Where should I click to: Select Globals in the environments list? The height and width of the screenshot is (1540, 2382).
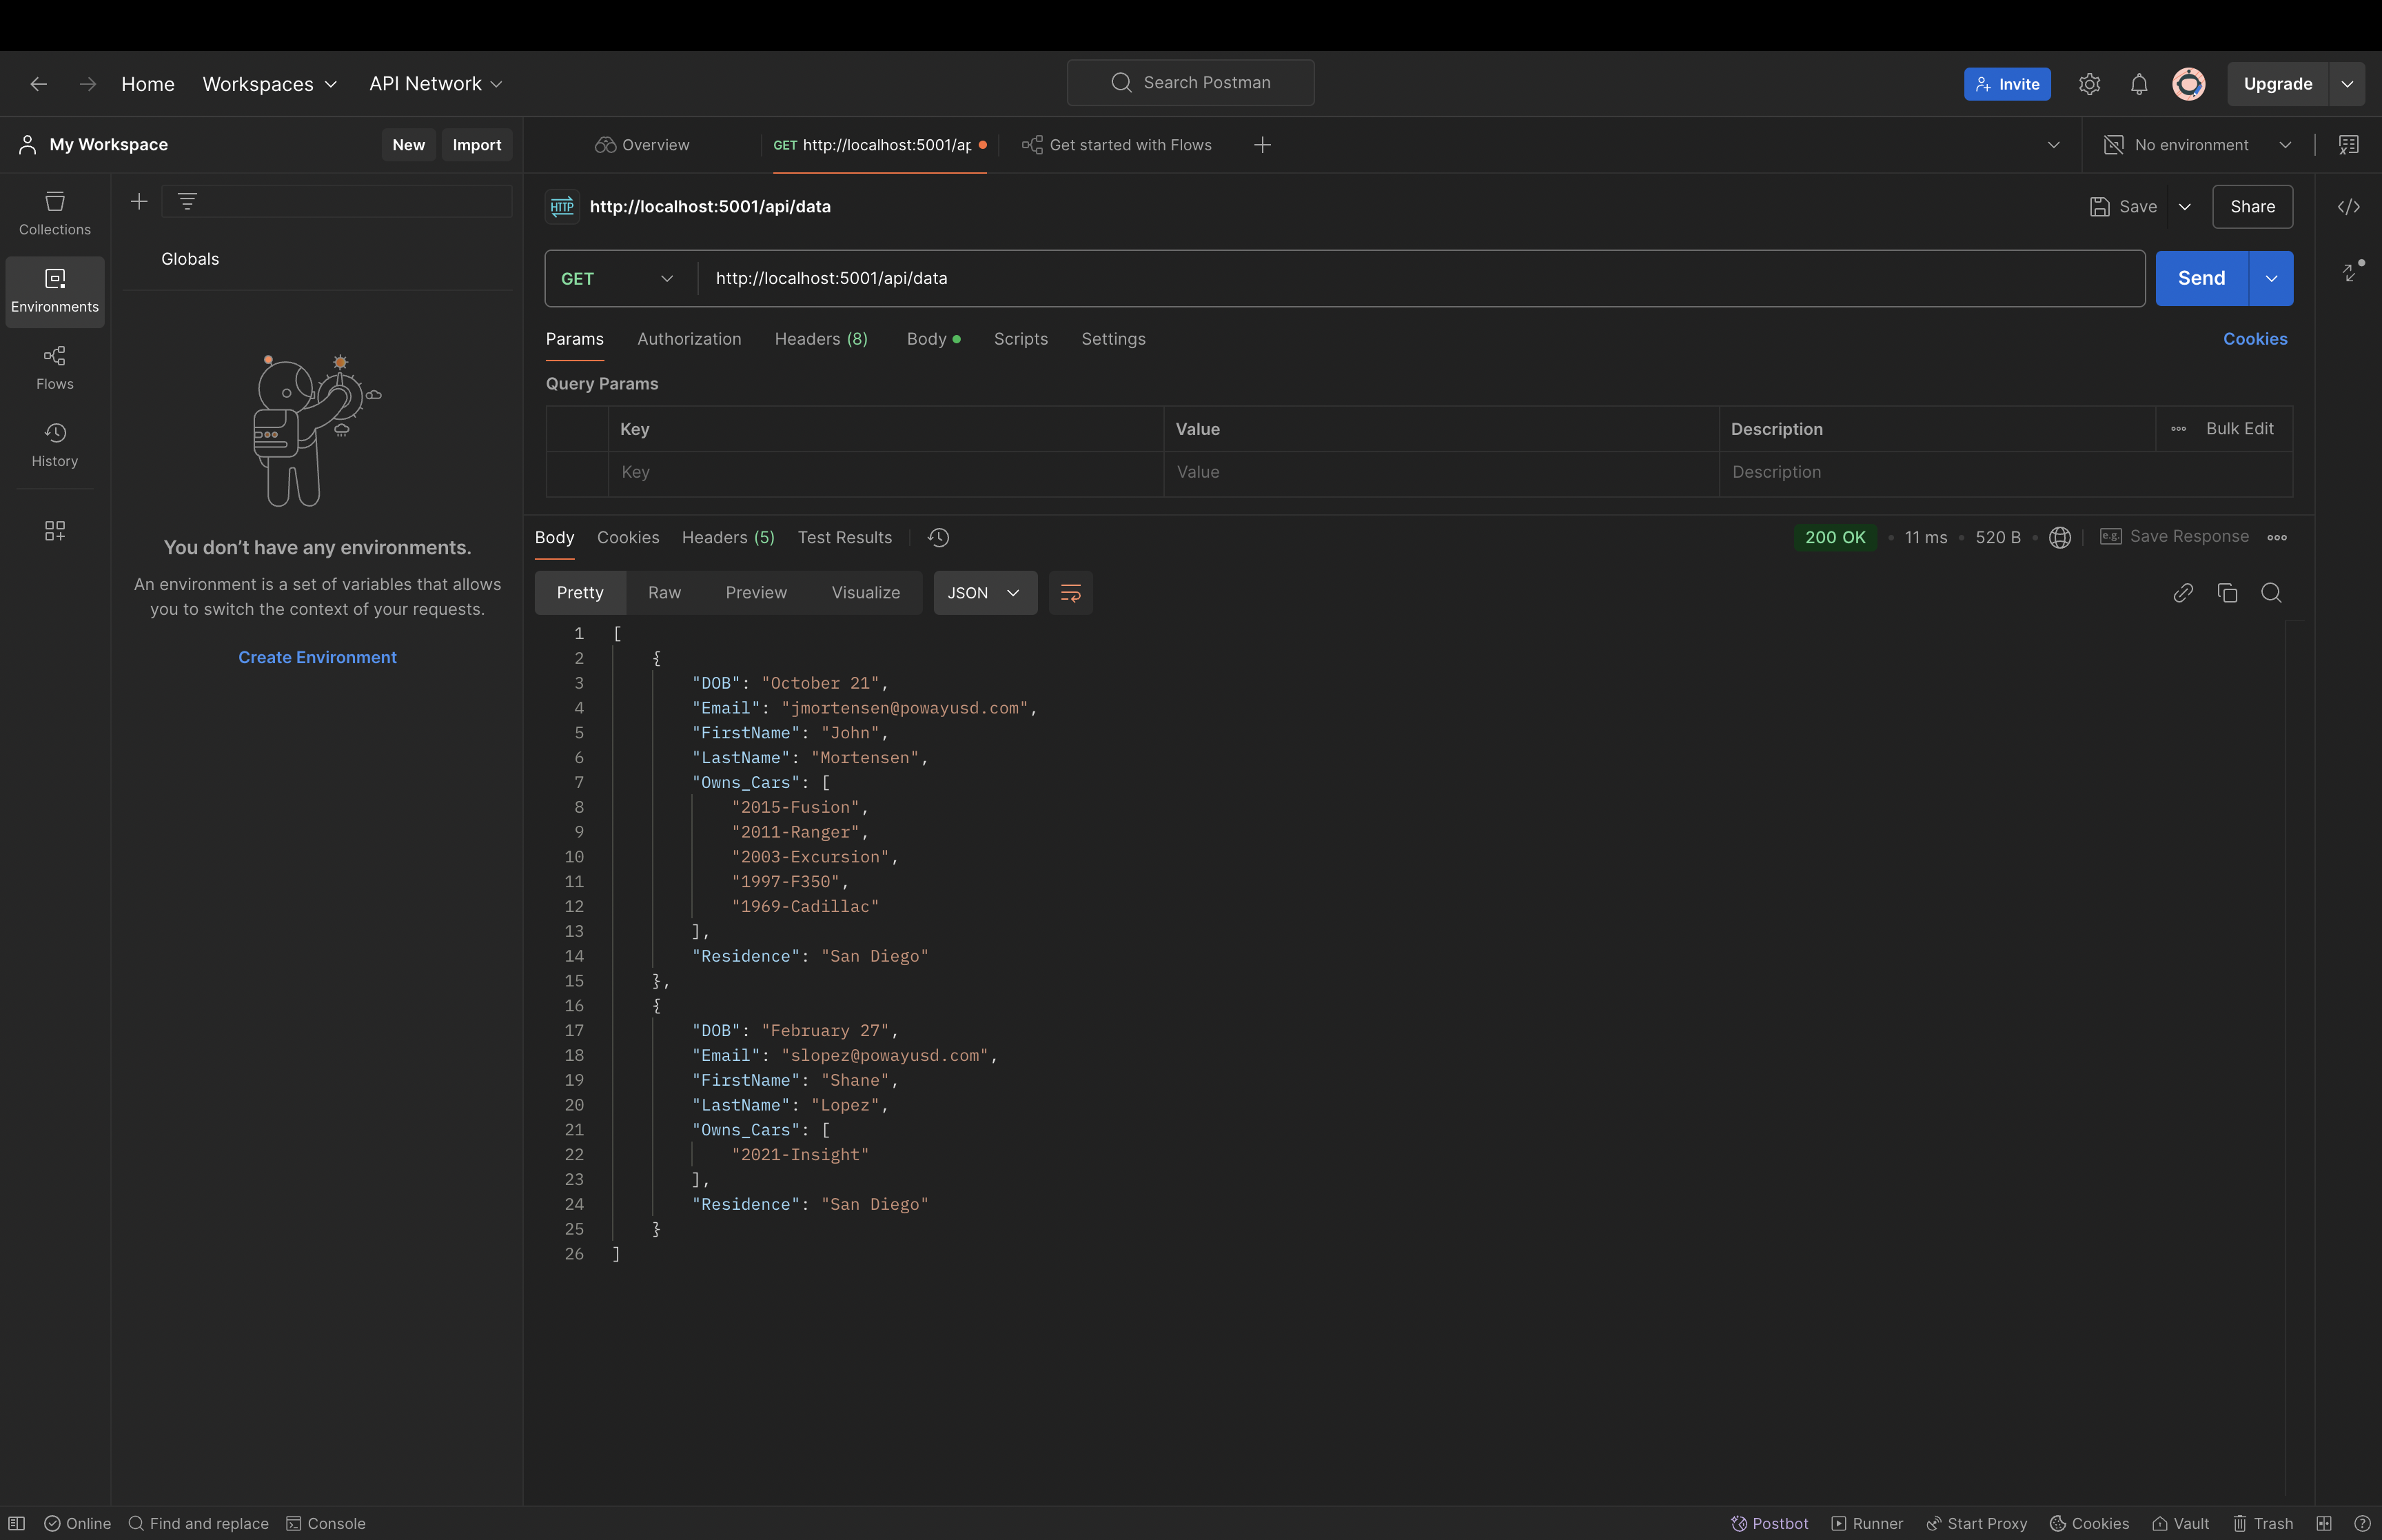tap(190, 259)
